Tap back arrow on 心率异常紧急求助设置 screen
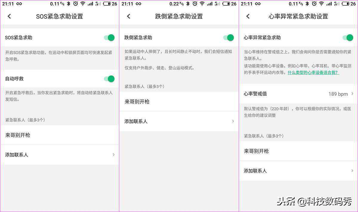Screen dimensions: 358x212 (x=248, y=16)
